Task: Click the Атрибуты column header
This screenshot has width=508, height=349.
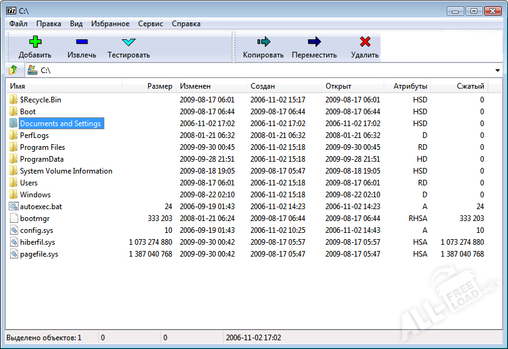Action: pyautogui.click(x=410, y=86)
